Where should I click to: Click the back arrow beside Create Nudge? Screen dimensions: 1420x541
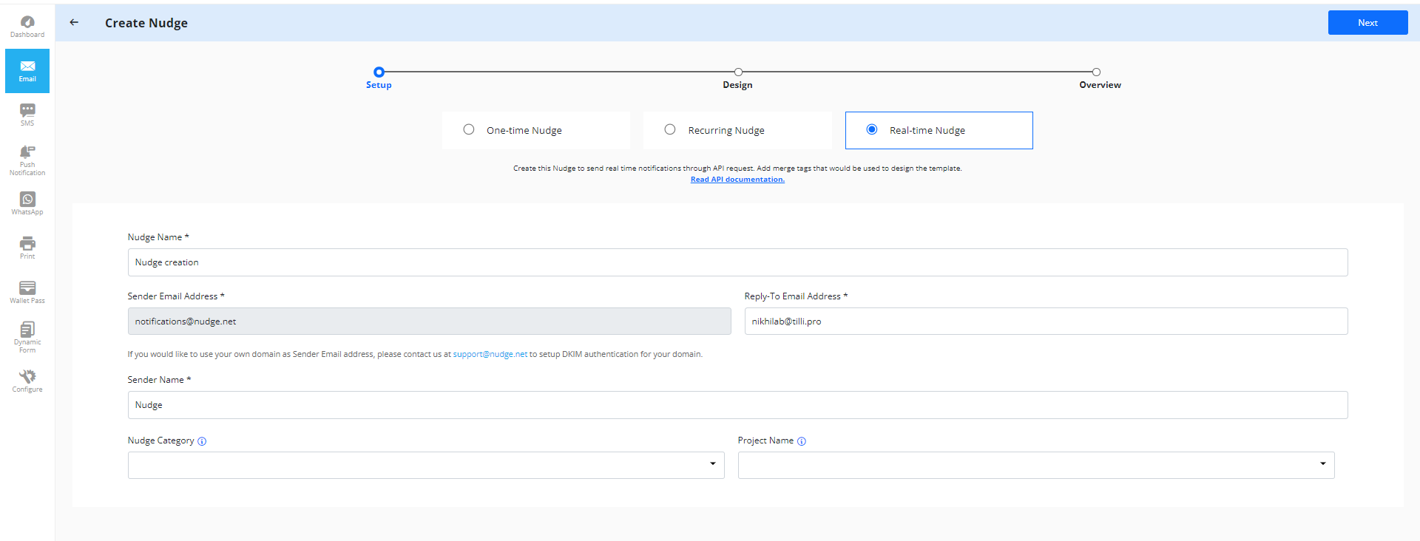click(x=74, y=22)
